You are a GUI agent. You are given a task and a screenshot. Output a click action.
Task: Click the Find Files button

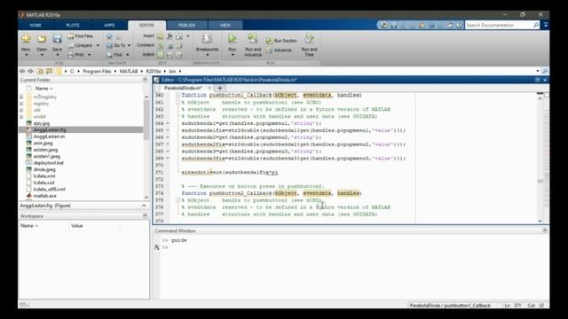pos(81,36)
